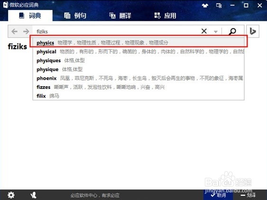Expand the search history dropdown arrow
The height and width of the screenshot is (200, 267).
tap(216, 32)
